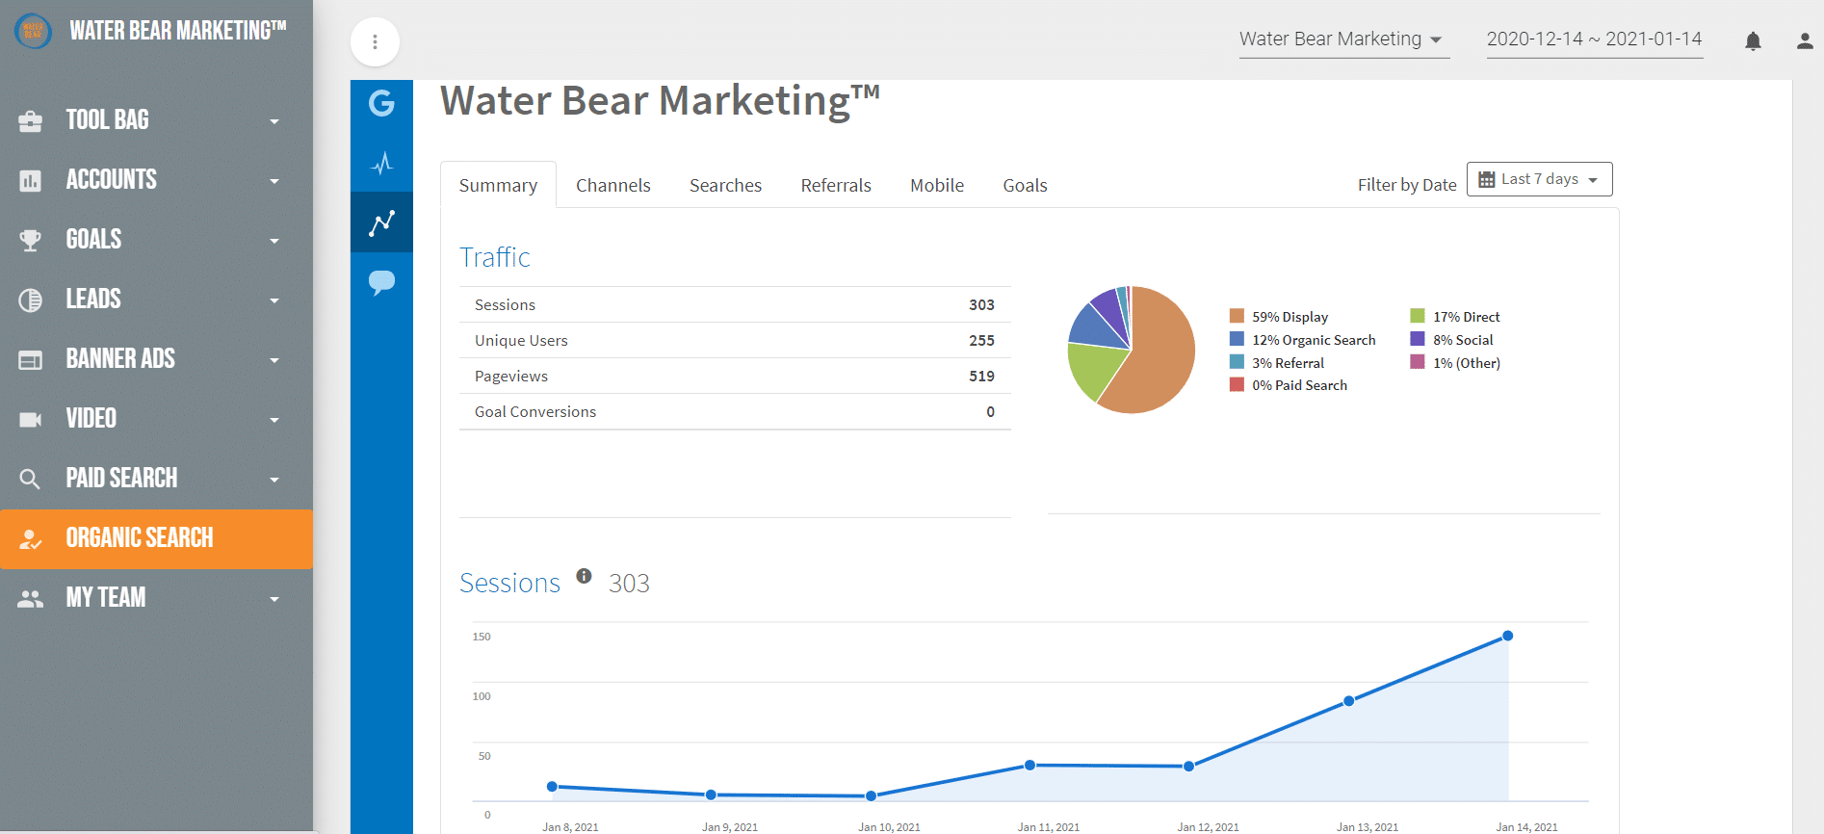Open the three-dot options menu
Viewport: 1824px width, 834px height.
pos(375,41)
